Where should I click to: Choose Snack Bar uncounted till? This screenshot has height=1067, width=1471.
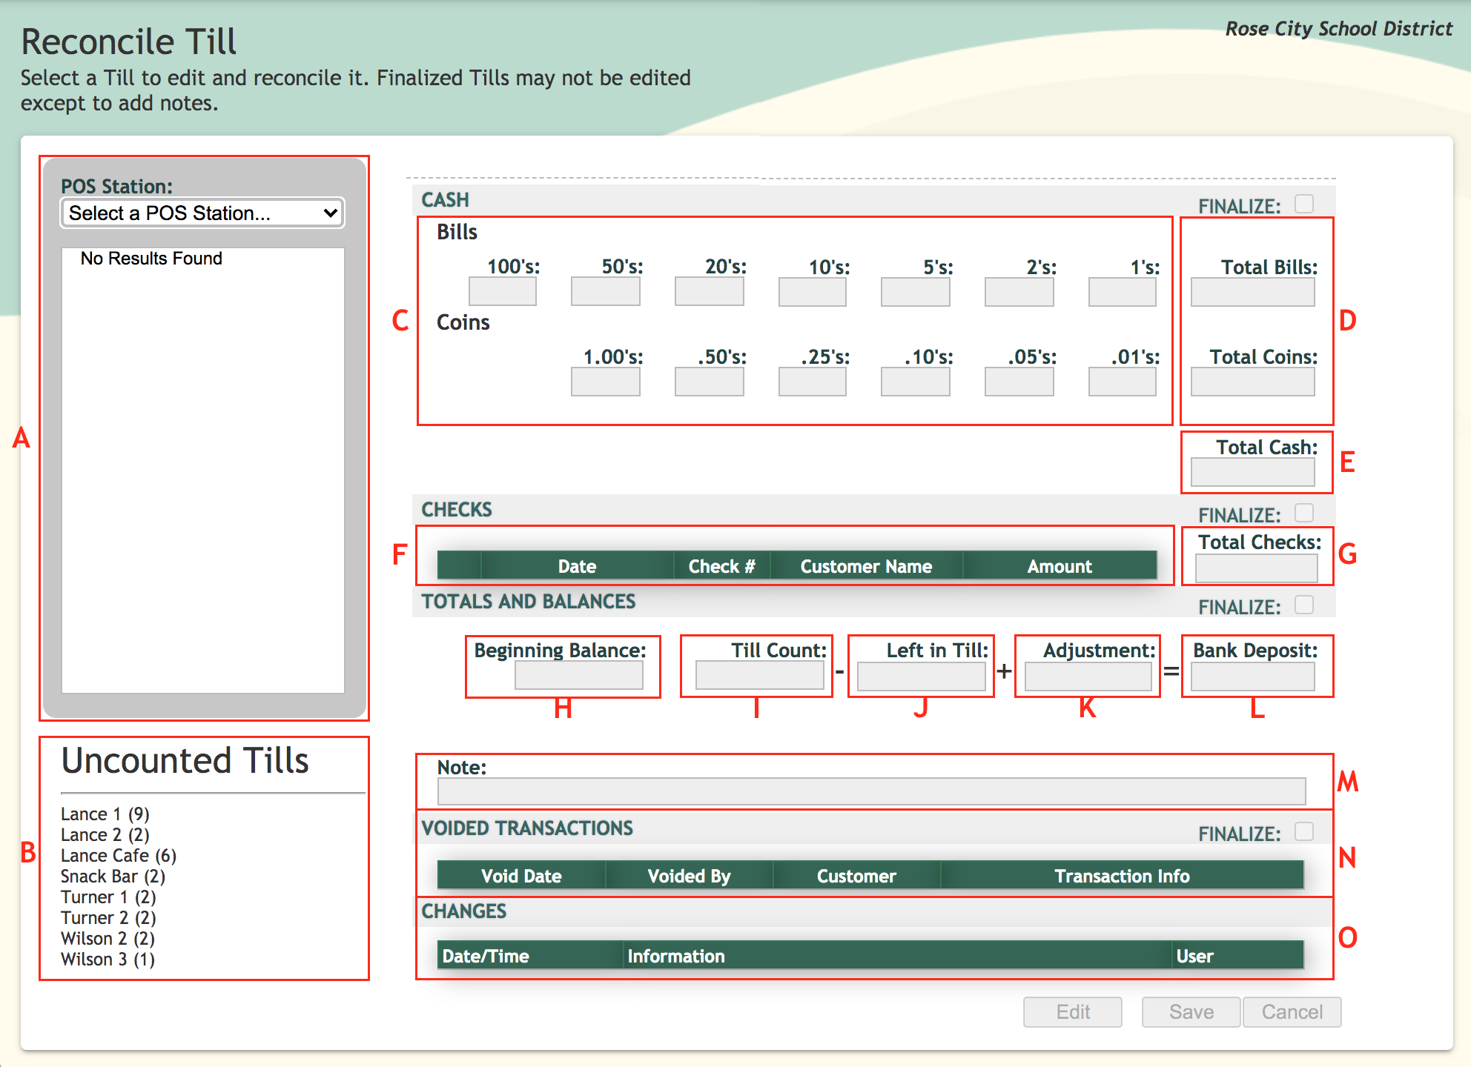point(113,877)
